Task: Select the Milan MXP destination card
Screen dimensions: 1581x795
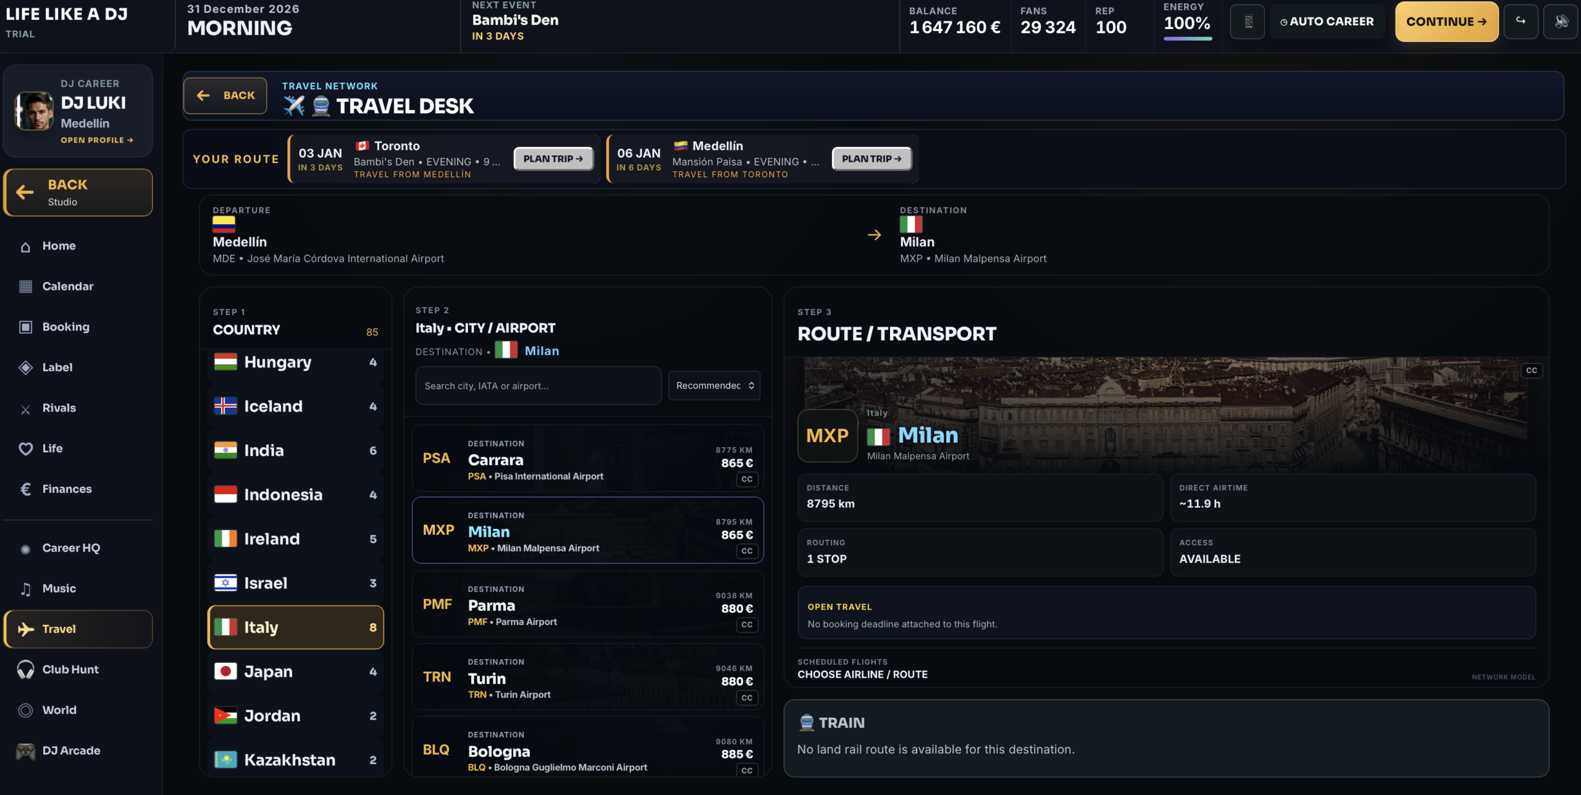Action: tap(588, 530)
